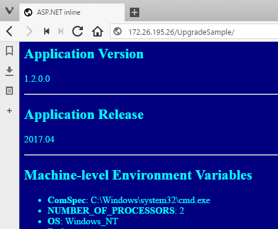The image size is (278, 229).
Task: Click the OS: Windows_NT entry
Action: 83,221
